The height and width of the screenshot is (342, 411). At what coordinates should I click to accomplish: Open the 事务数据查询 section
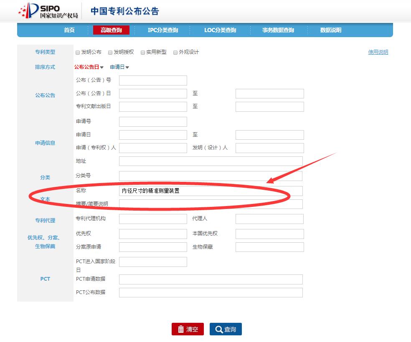278,30
